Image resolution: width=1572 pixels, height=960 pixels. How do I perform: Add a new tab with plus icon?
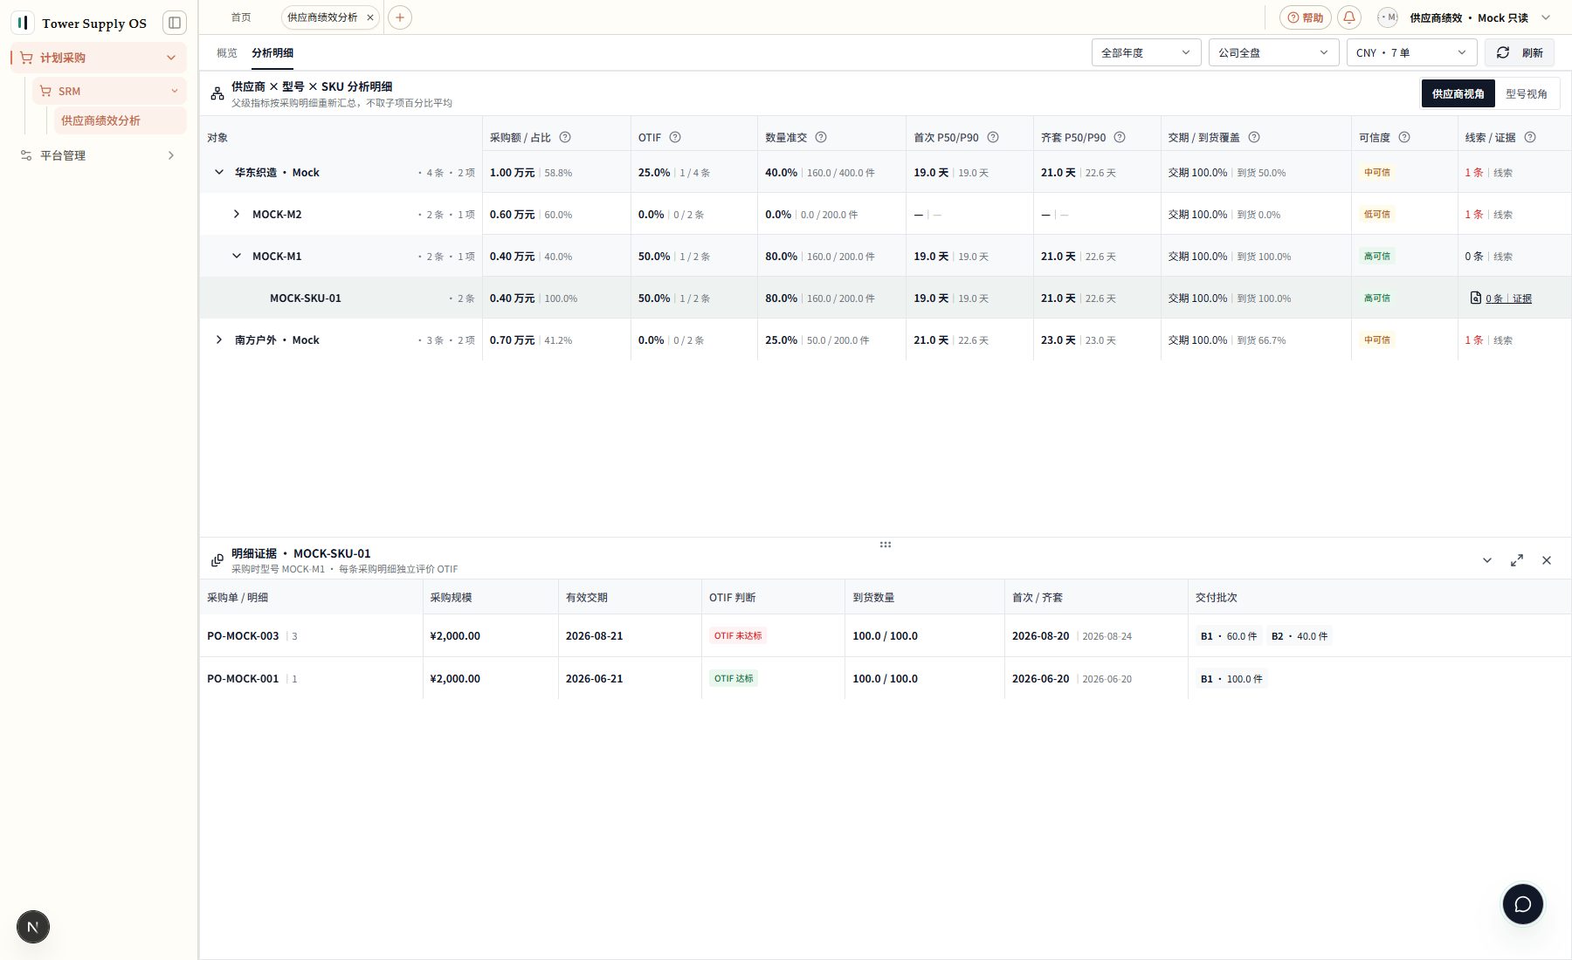point(400,17)
